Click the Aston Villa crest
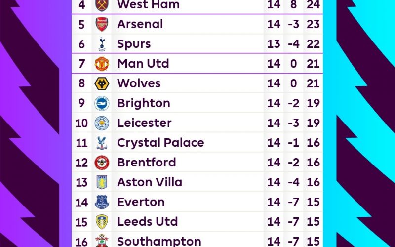This screenshot has height=247, width=395. tap(102, 182)
